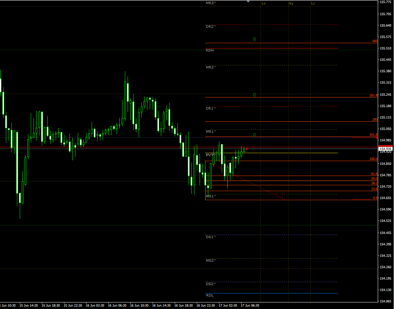Click 15 Jun 18:30 on the time axis
The height and width of the screenshot is (309, 394).
[x=51, y=306]
